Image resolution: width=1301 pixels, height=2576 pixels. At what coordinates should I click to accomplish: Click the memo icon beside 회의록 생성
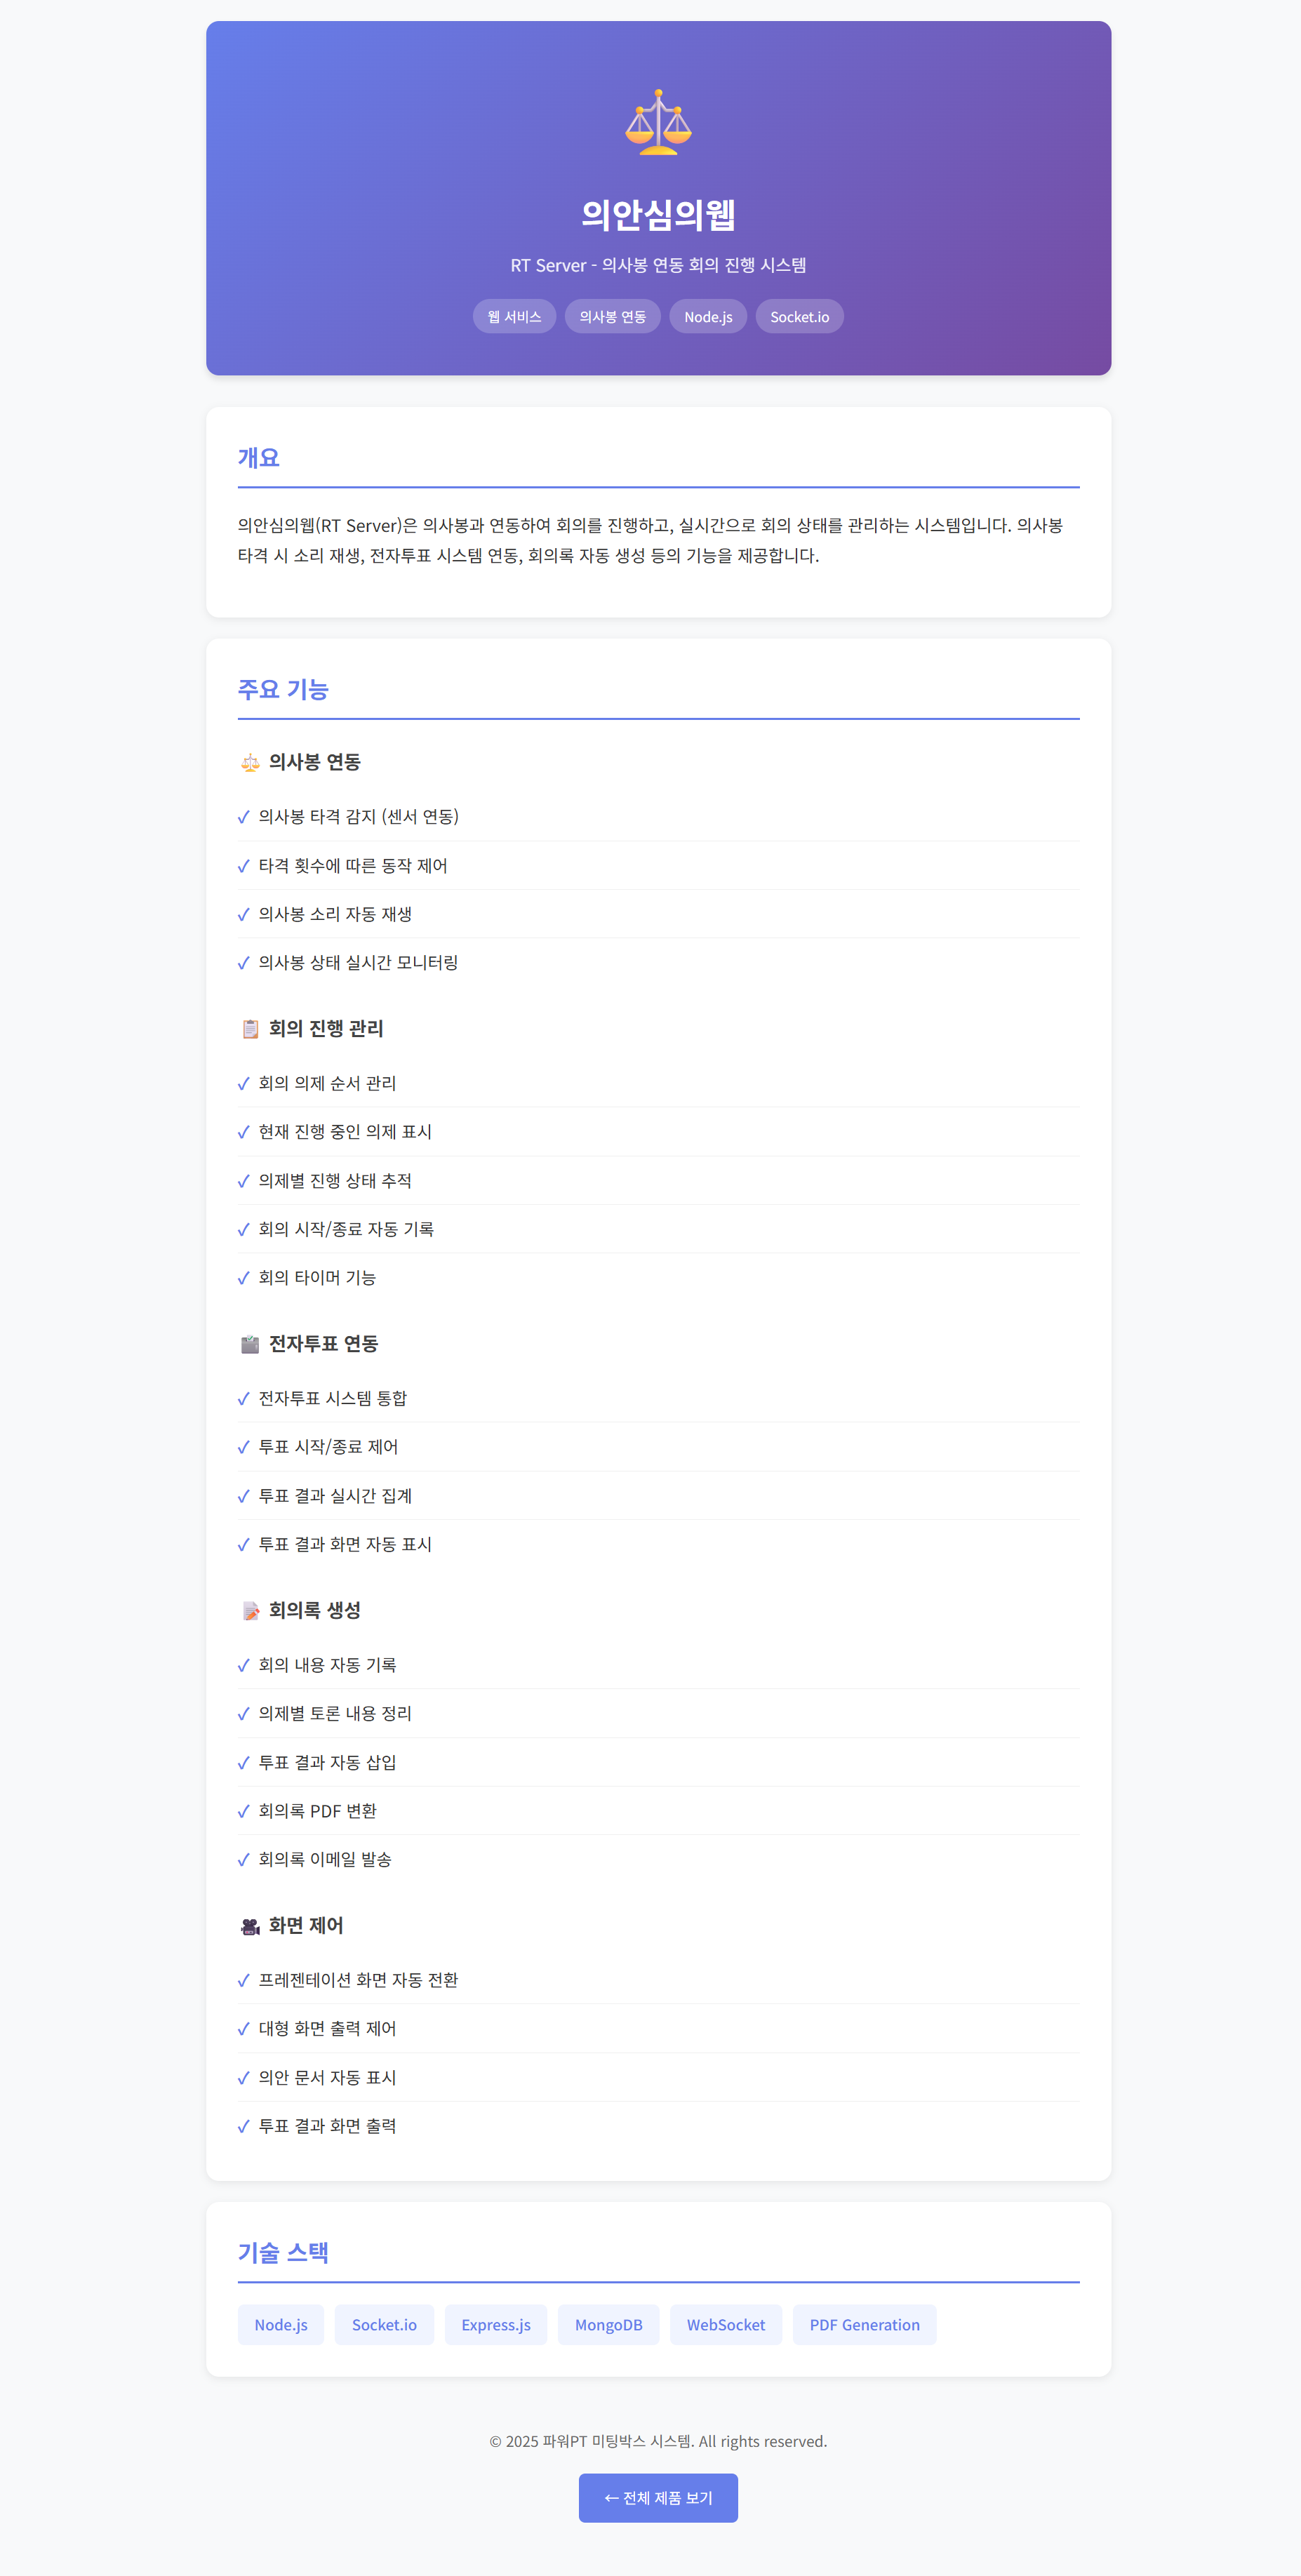[x=250, y=1611]
